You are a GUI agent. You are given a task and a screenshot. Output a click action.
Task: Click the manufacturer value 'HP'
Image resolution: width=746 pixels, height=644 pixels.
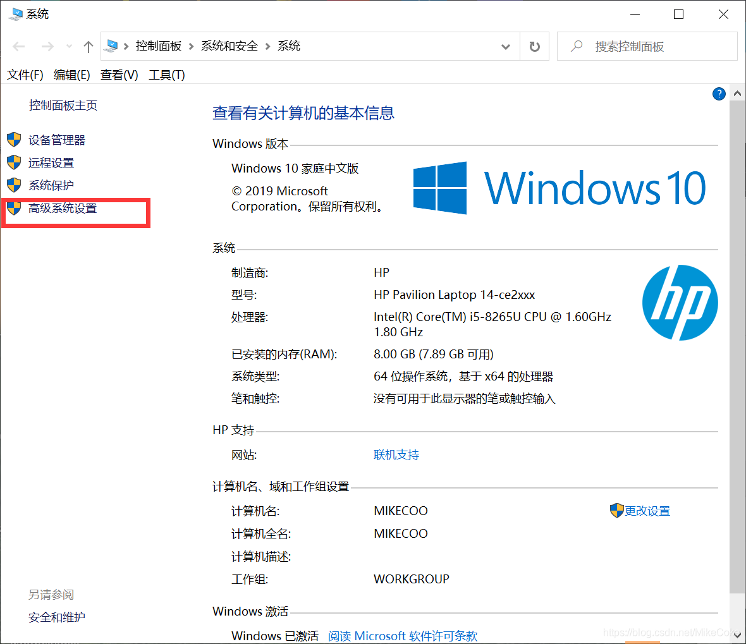[x=382, y=272]
